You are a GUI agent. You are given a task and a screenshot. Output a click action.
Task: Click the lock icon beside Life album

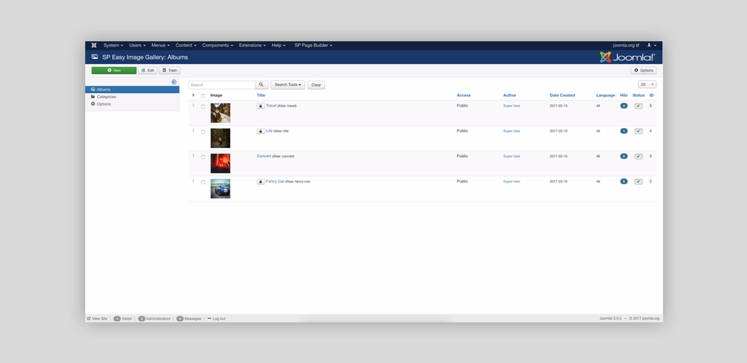[261, 131]
